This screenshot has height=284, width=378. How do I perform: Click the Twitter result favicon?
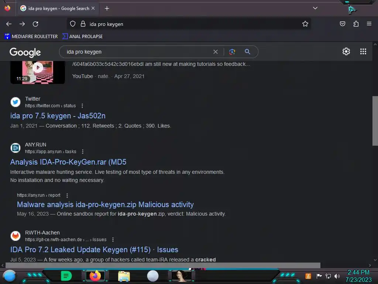coord(16,102)
